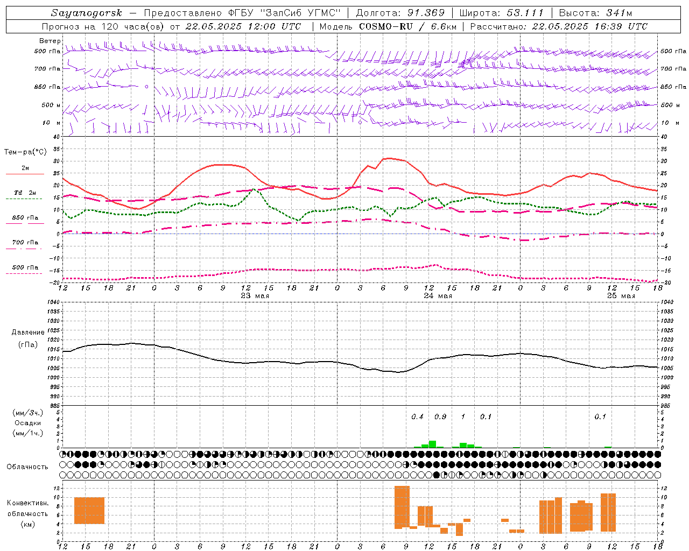Click the Давление pressure chart label
This screenshot has height=551, width=689.
pos(28,333)
